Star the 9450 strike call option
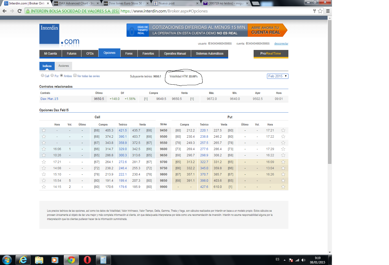Viewport: 389px width, 265px height. [44, 130]
